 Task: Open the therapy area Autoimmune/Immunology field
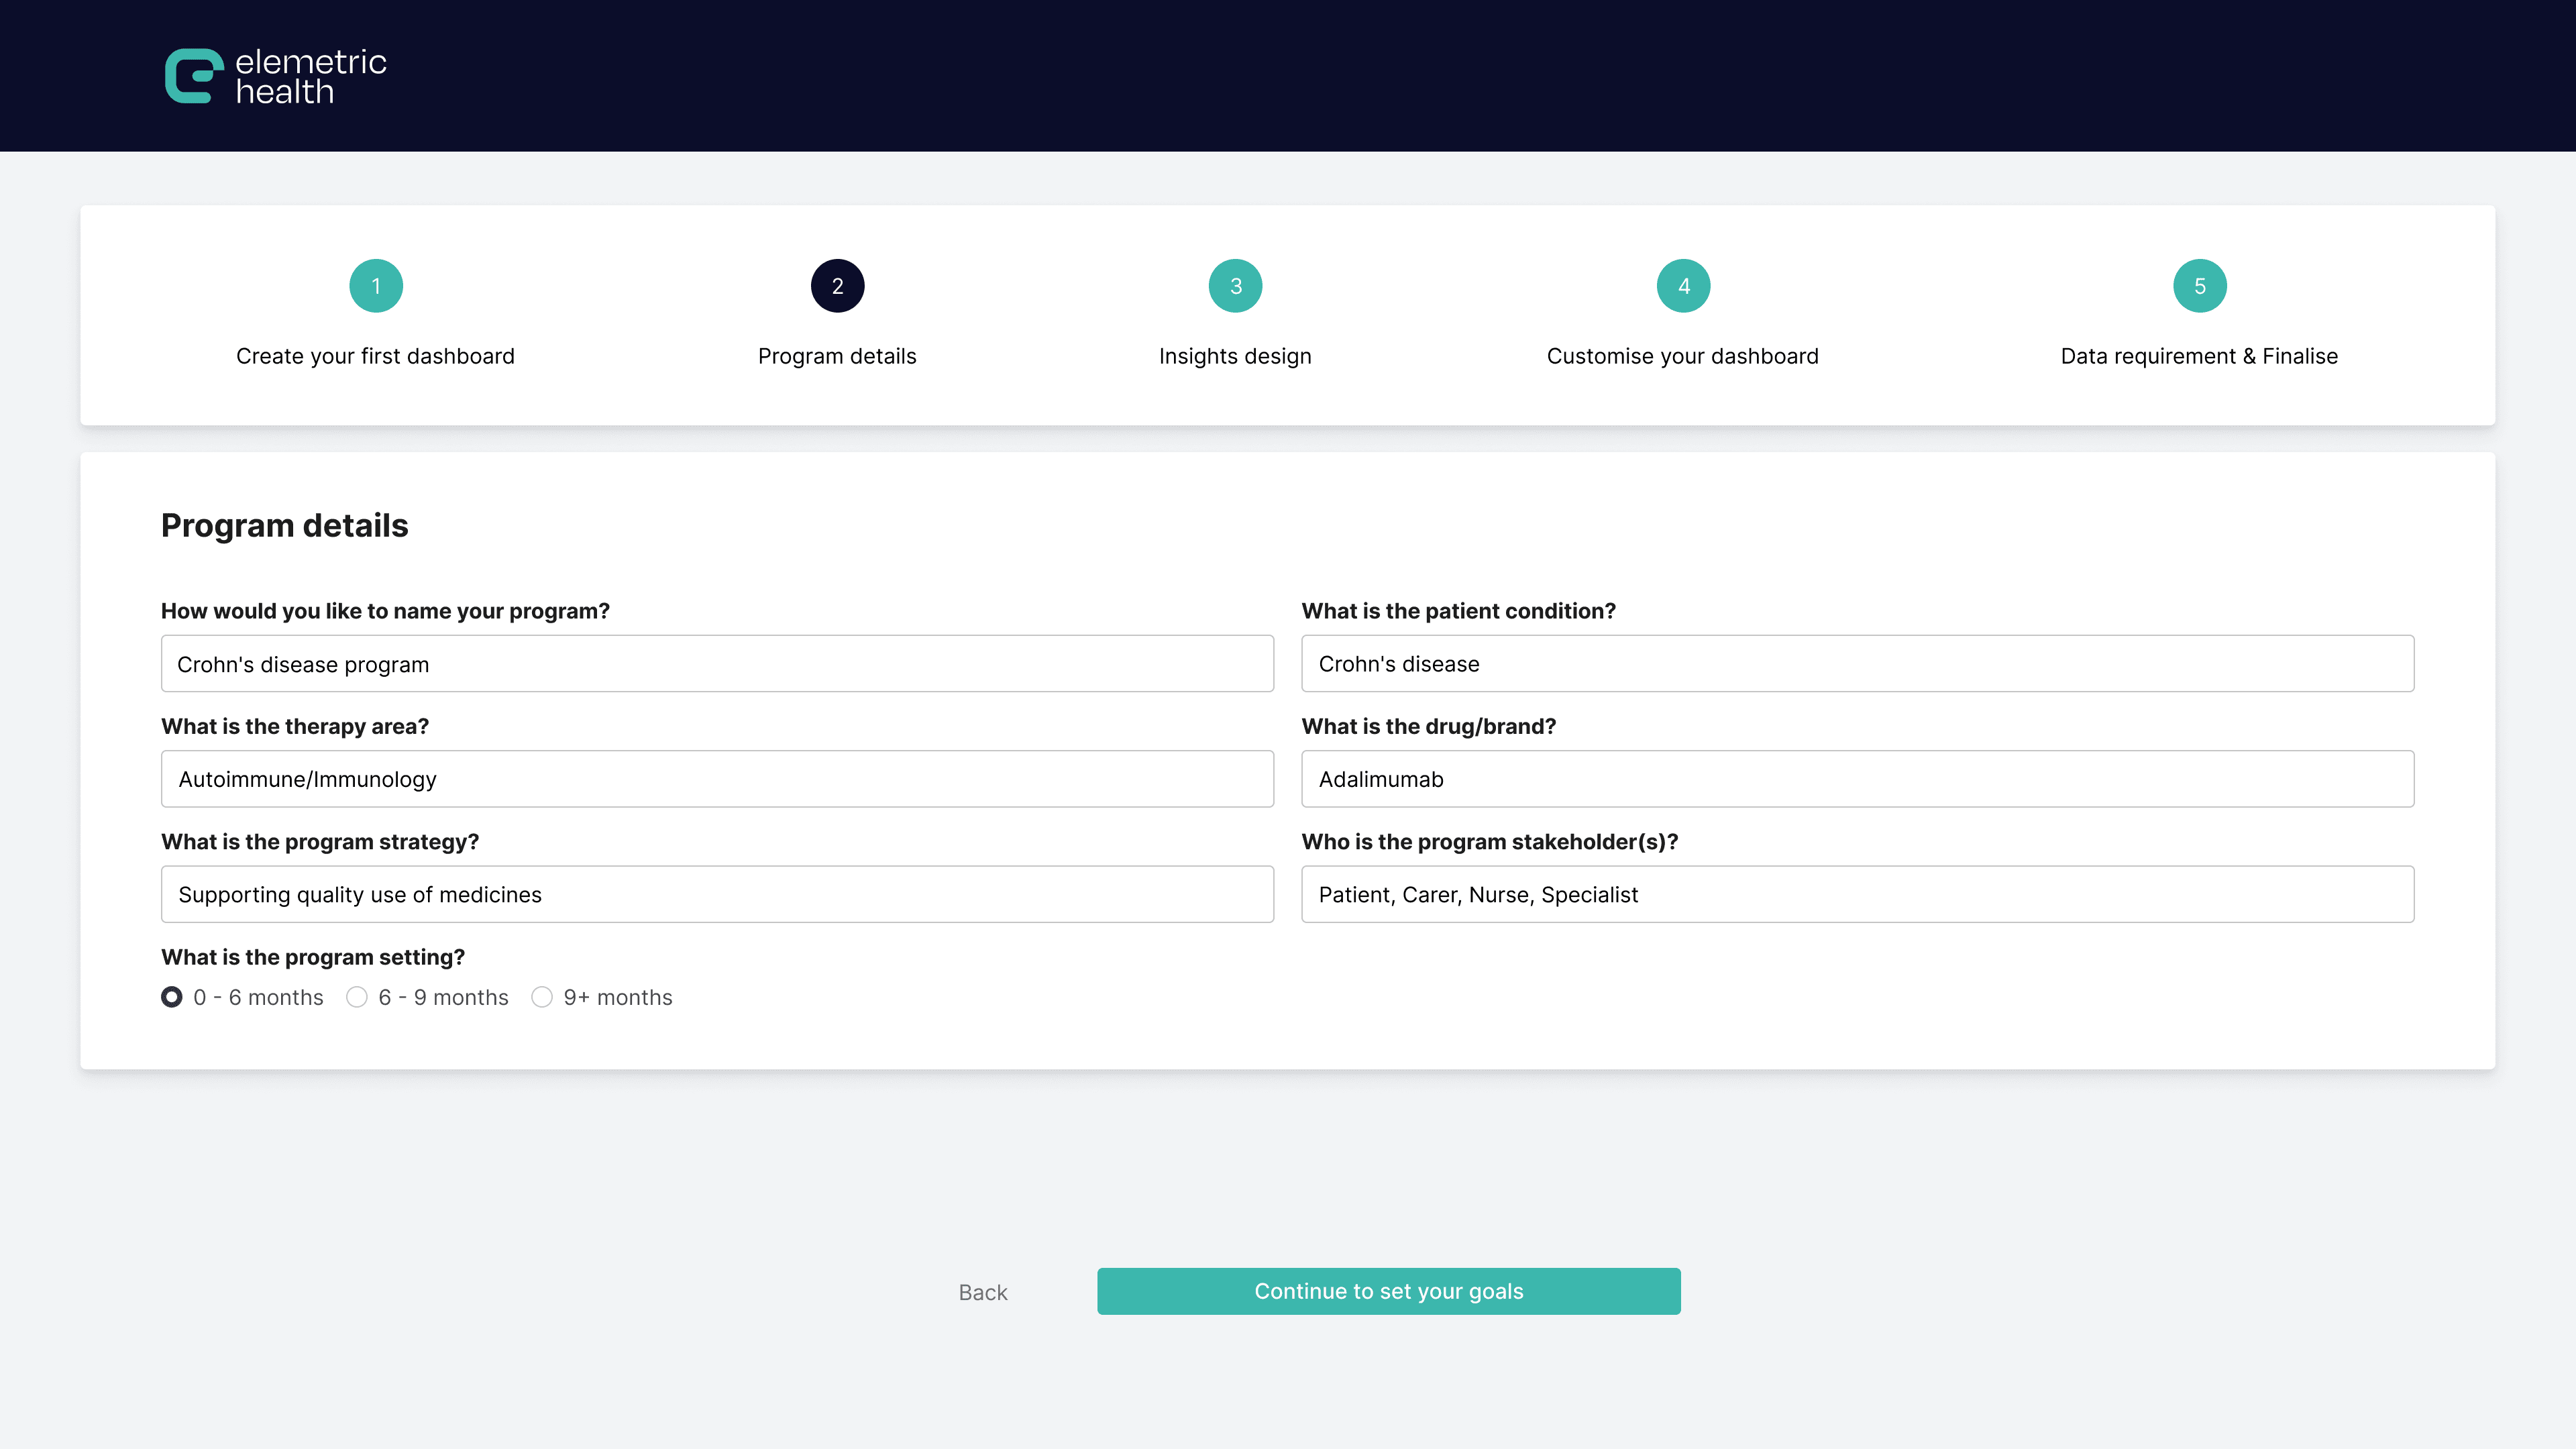tap(717, 779)
